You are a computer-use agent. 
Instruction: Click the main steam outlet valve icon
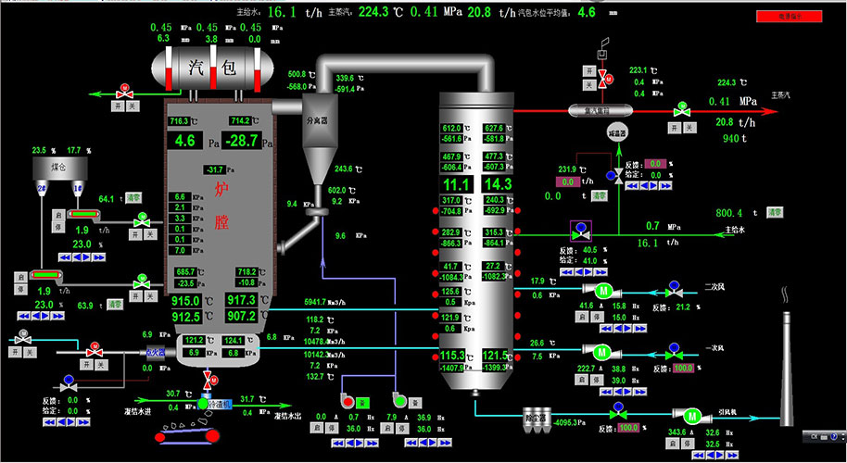coord(682,110)
